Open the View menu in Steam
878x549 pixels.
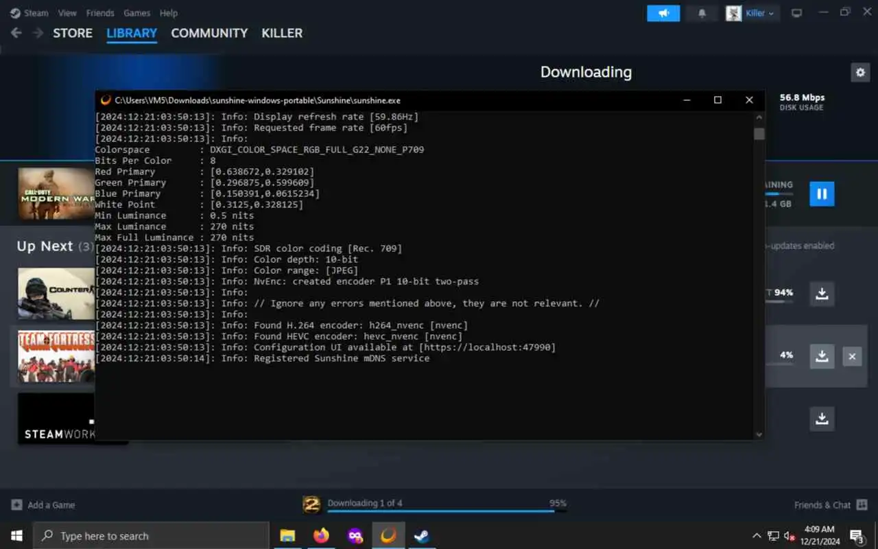click(x=67, y=12)
